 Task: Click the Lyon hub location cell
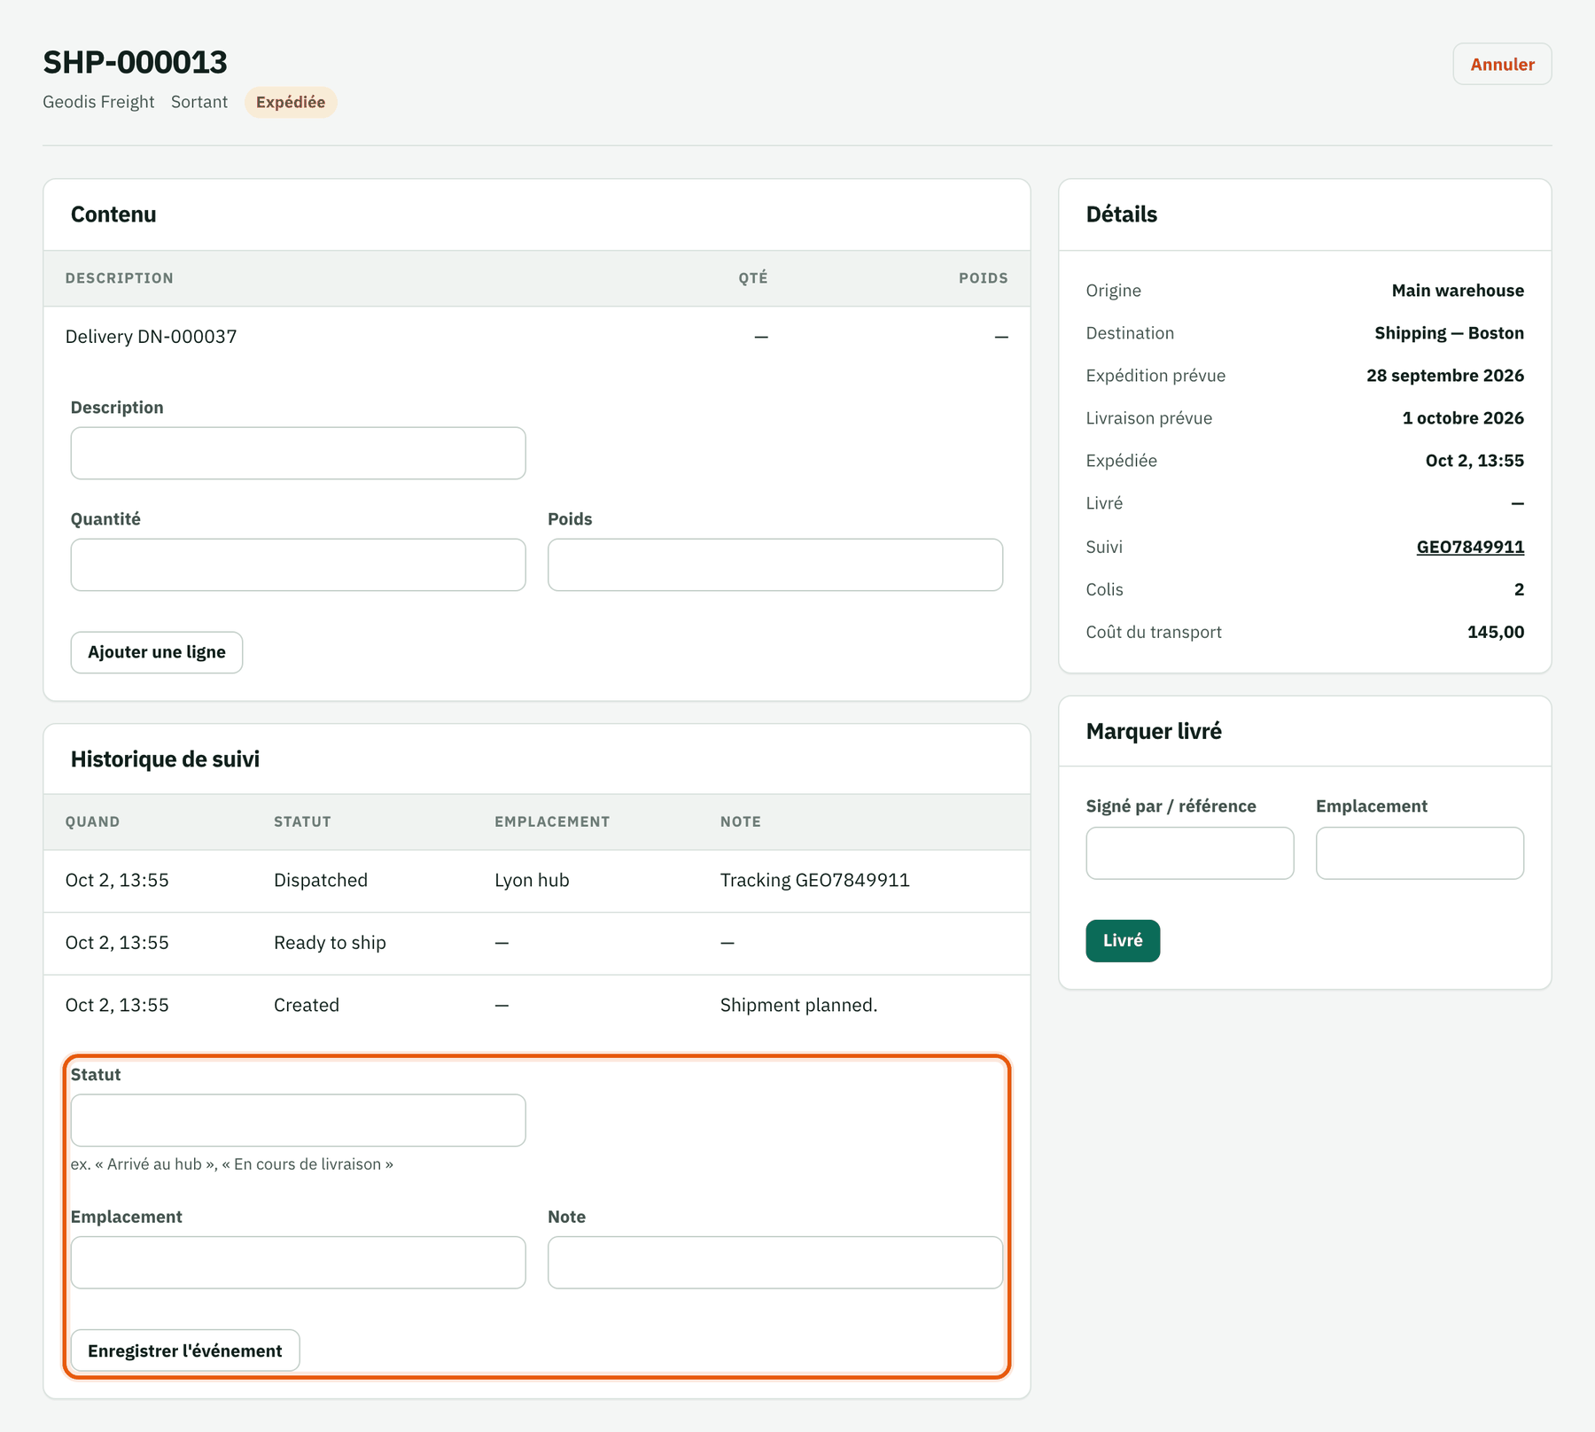(532, 880)
